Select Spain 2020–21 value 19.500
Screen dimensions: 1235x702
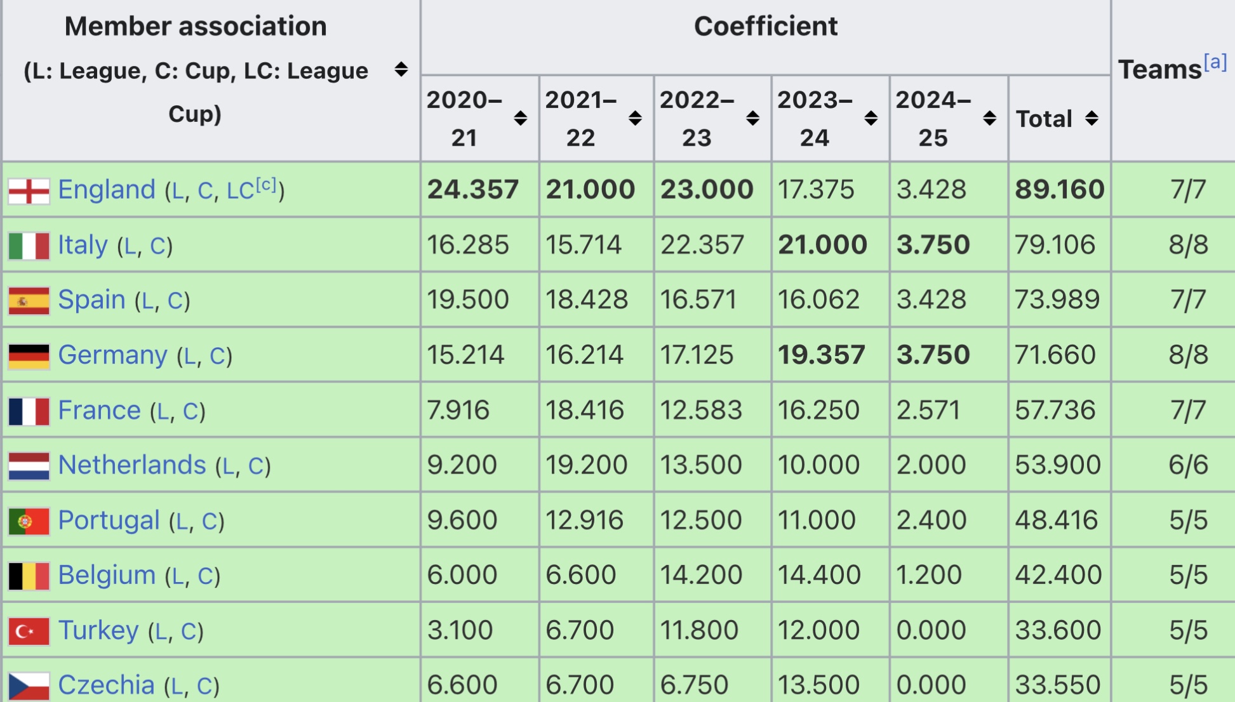pyautogui.click(x=467, y=299)
